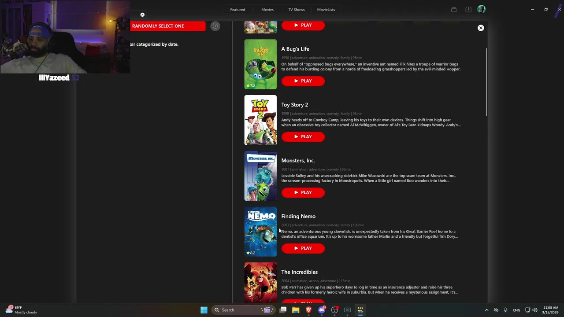Click the taskbar Search box
Image resolution: width=564 pixels, height=317 pixels.
[x=243, y=310]
